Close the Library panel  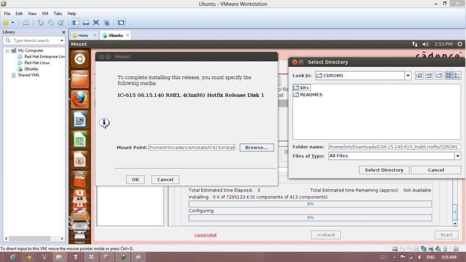63,32
